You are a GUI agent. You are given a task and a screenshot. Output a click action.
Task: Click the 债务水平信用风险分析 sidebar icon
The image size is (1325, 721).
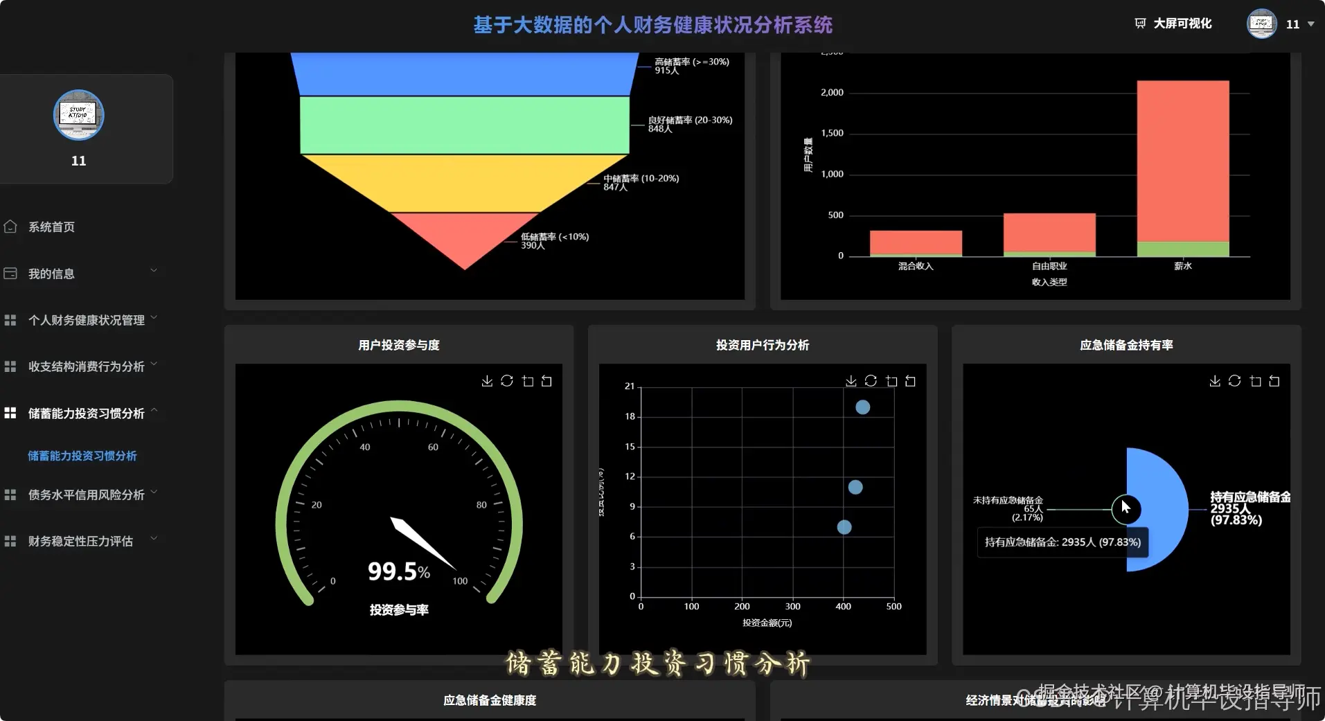[x=10, y=494]
